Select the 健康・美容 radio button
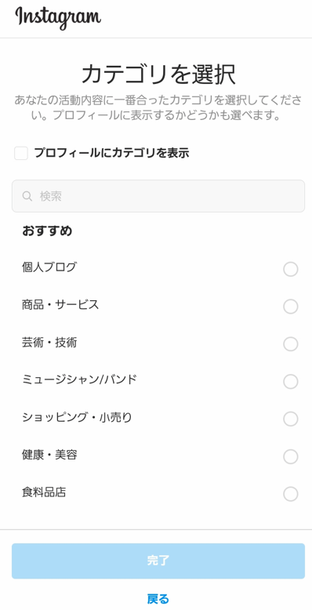Screen dimensions: 312x610 coord(291,457)
